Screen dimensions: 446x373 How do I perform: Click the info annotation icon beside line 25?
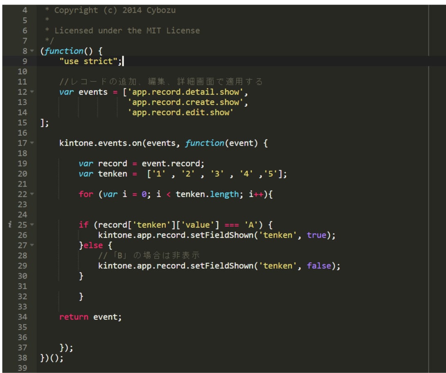[10, 225]
